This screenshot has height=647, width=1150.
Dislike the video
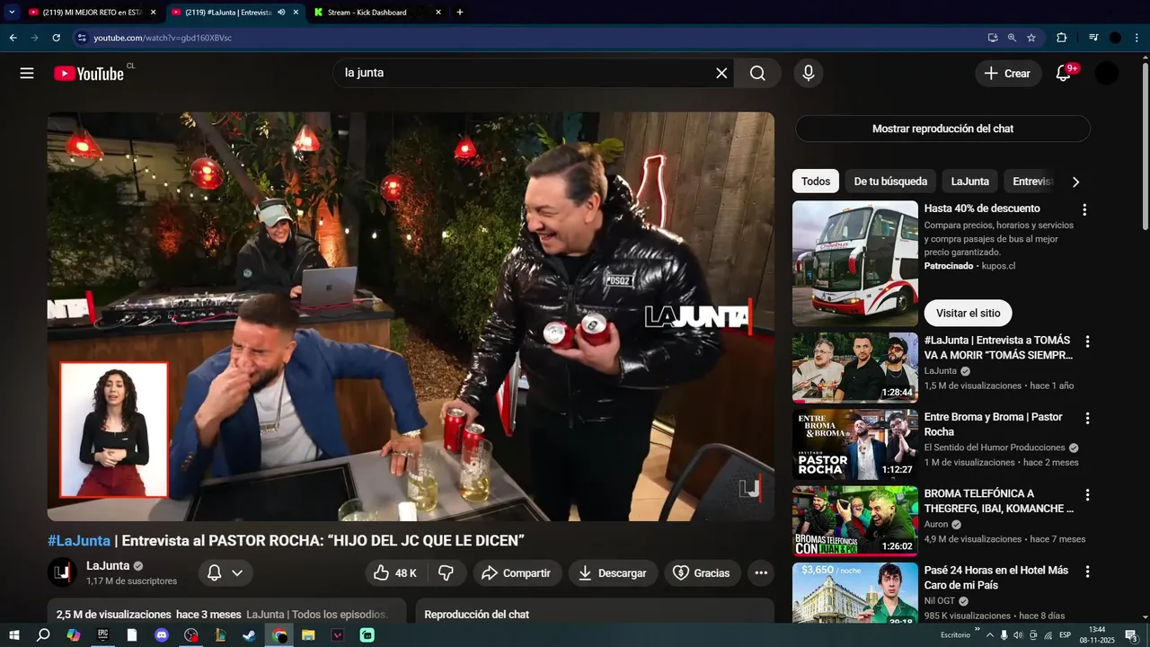tap(446, 573)
